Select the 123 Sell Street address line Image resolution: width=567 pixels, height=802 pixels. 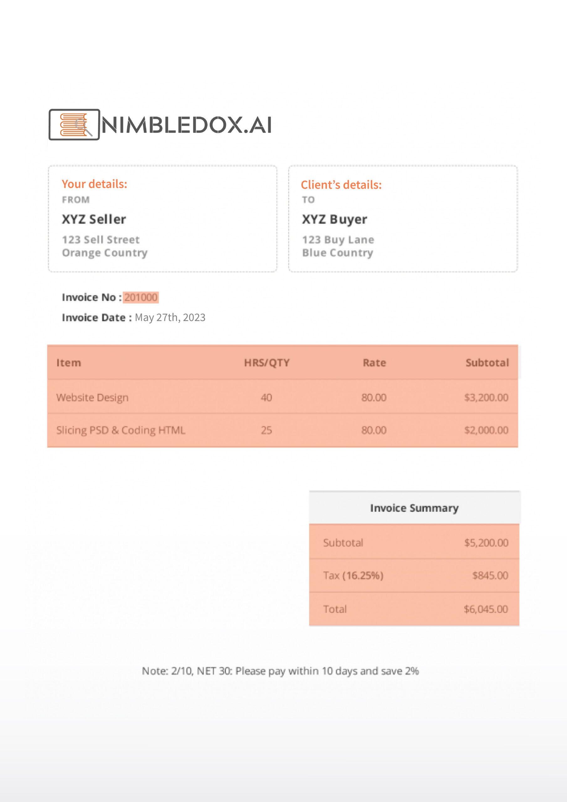101,240
